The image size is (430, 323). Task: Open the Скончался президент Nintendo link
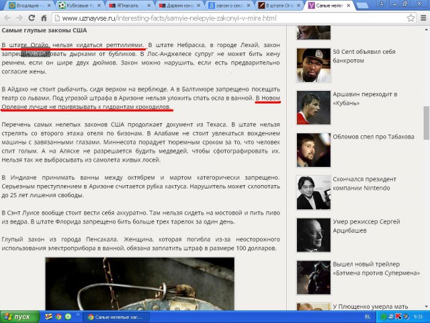(364, 184)
